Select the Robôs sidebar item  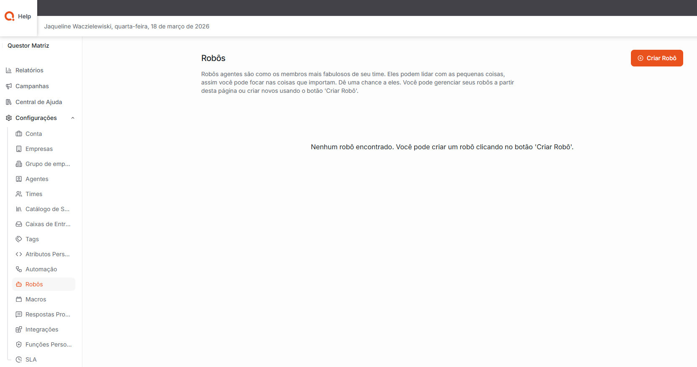pos(34,284)
